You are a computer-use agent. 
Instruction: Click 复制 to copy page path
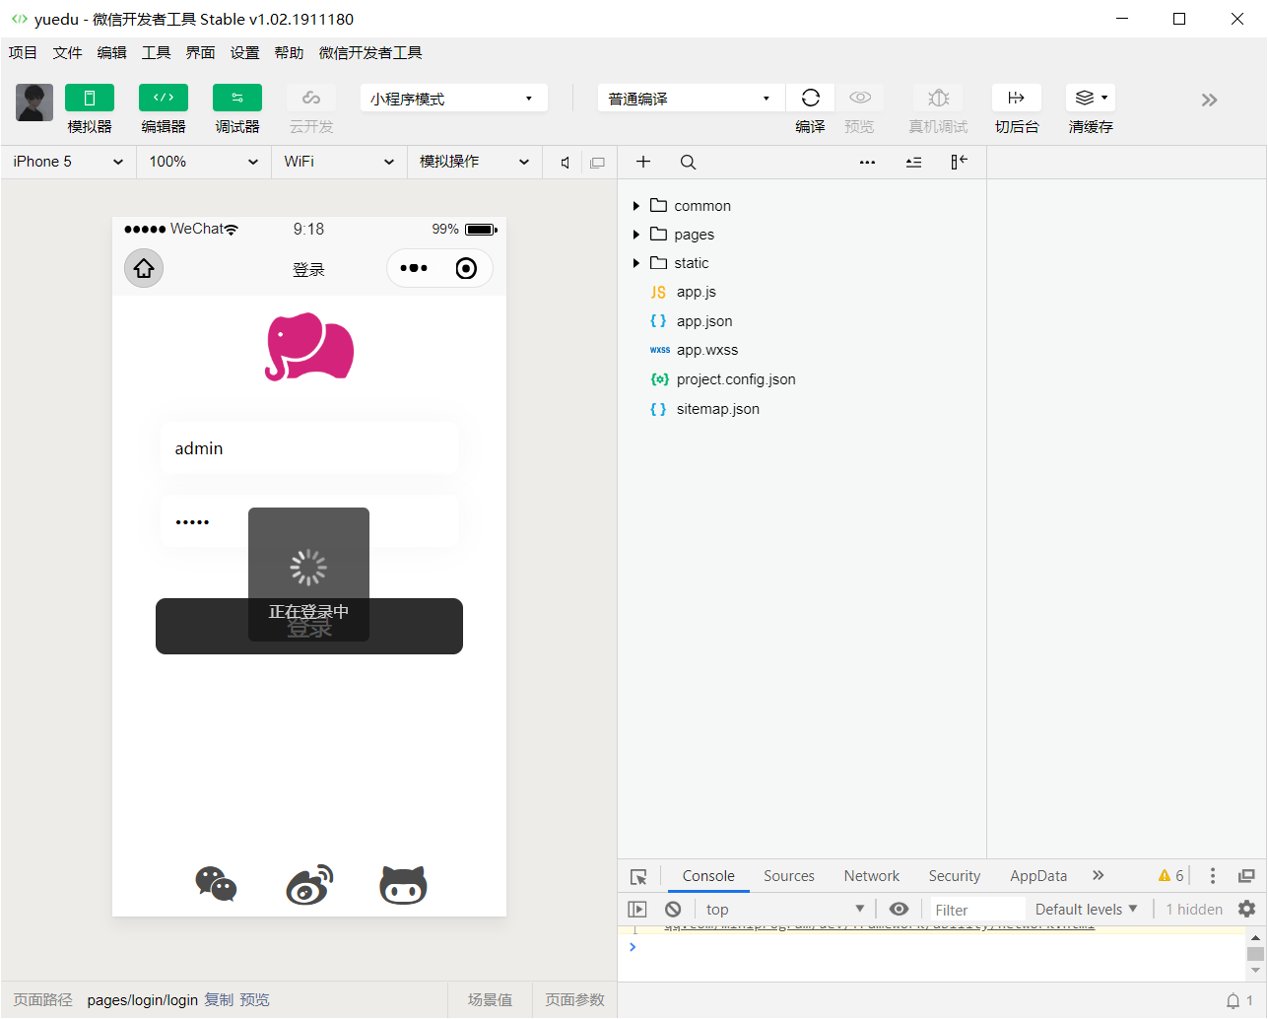(x=219, y=1000)
